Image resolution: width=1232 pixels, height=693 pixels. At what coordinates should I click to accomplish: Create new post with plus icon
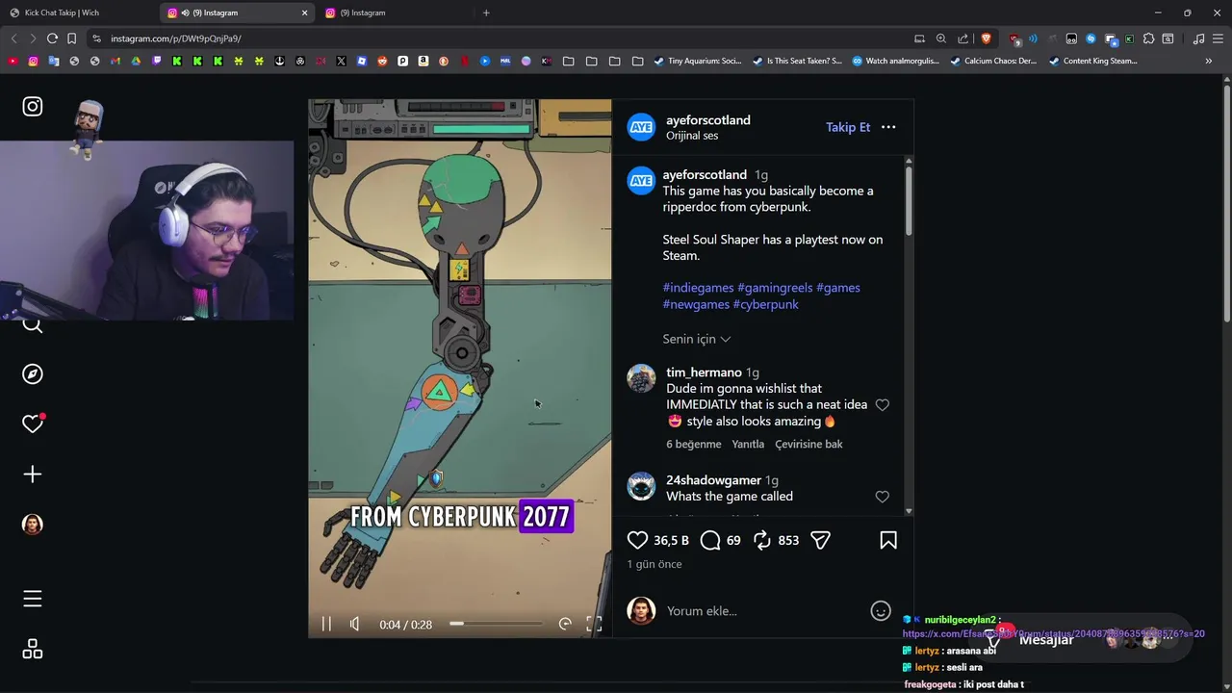point(33,474)
